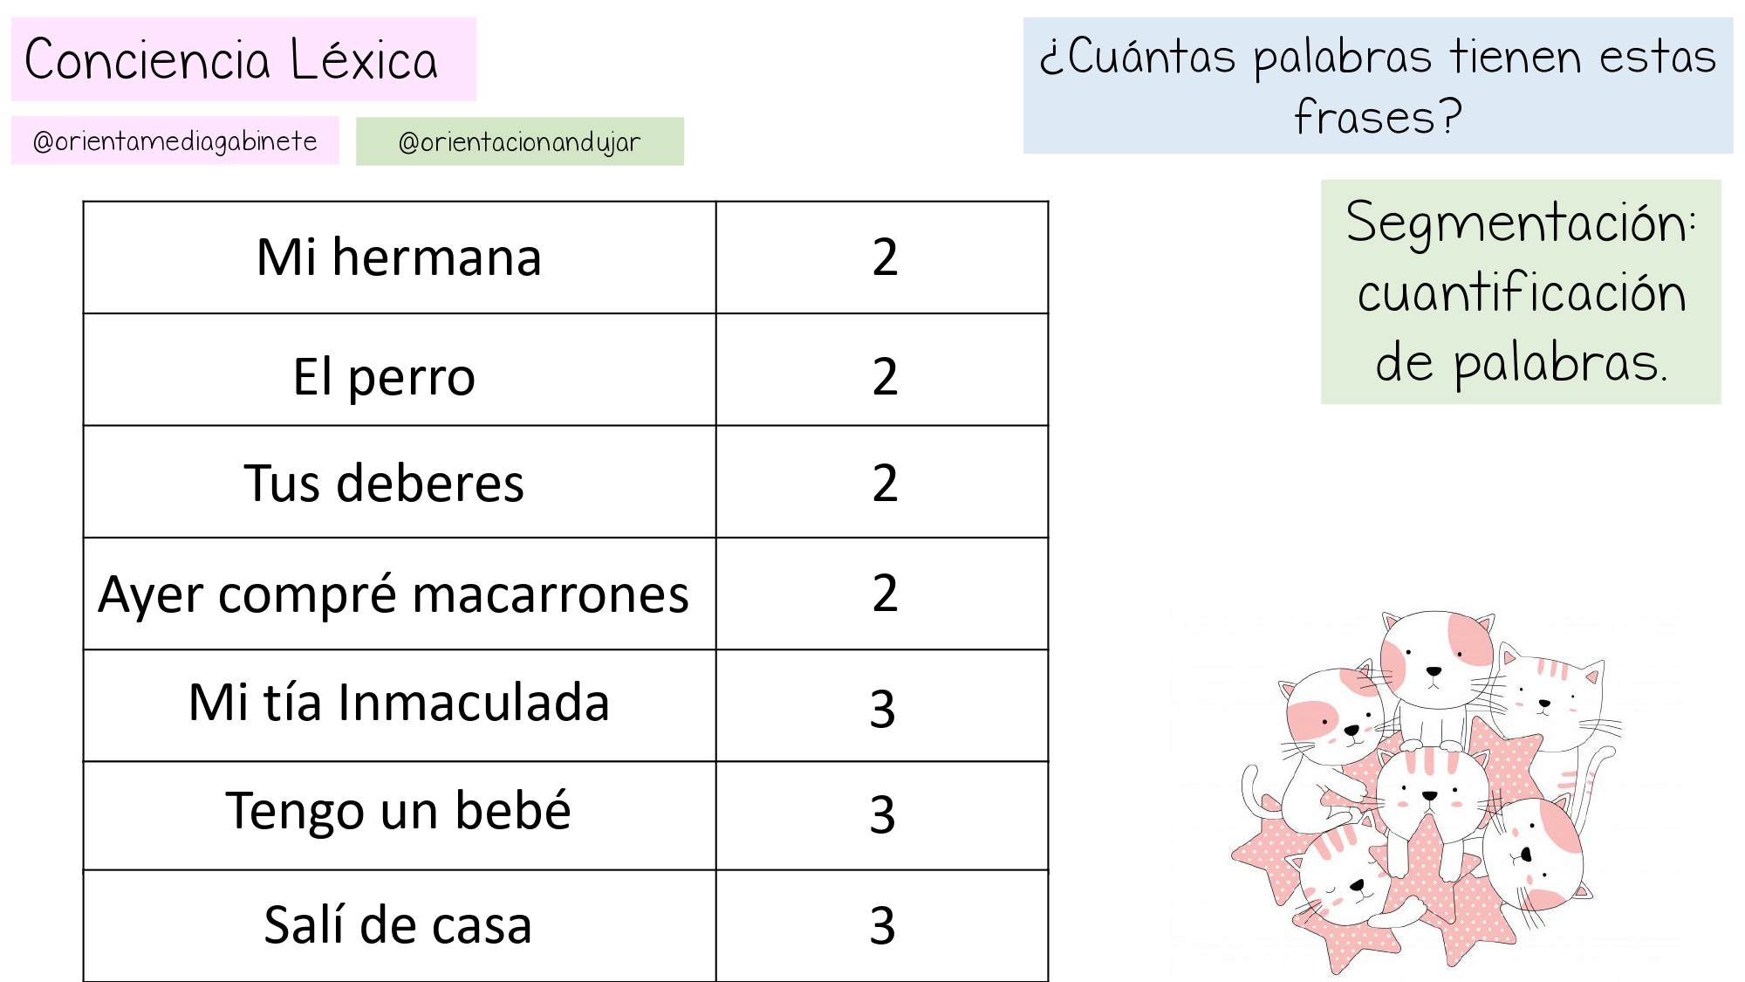Click the 'Conciencia Léxica' title box
This screenshot has height=982, width=1745.
[x=243, y=59]
